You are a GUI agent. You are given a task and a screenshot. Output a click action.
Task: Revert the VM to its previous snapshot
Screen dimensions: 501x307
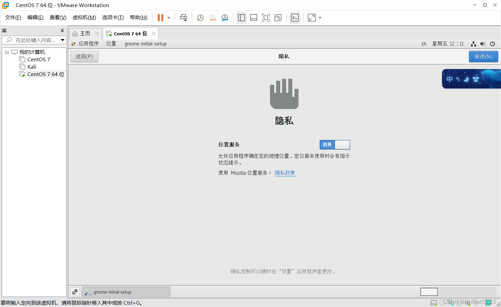[212, 18]
